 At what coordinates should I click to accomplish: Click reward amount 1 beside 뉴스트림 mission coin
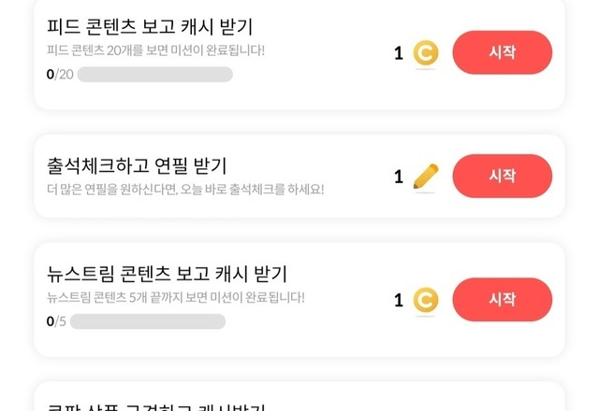[399, 300]
